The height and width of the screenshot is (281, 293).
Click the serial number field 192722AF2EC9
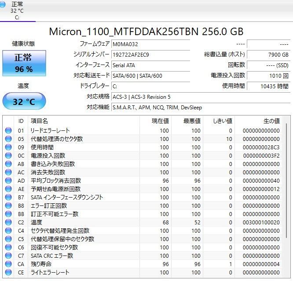click(x=150, y=54)
